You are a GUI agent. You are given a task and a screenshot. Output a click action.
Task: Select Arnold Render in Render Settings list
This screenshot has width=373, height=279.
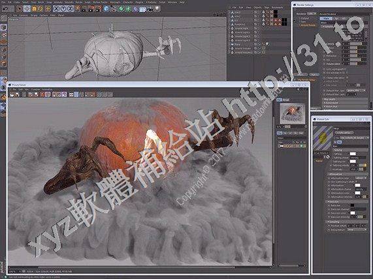click(308, 25)
